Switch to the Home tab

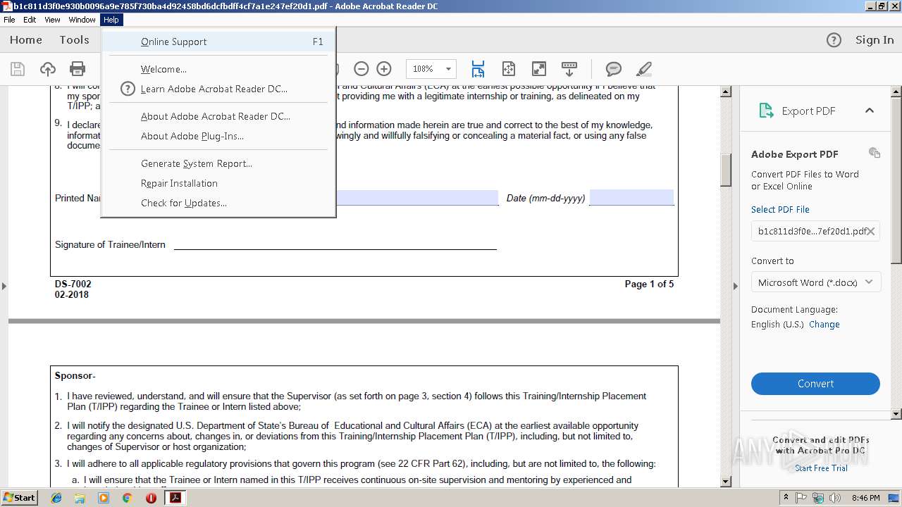[x=26, y=40]
